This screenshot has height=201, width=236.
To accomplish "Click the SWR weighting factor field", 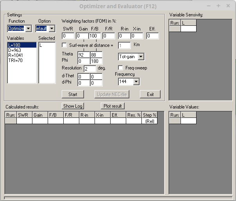I will pos(68,36).
